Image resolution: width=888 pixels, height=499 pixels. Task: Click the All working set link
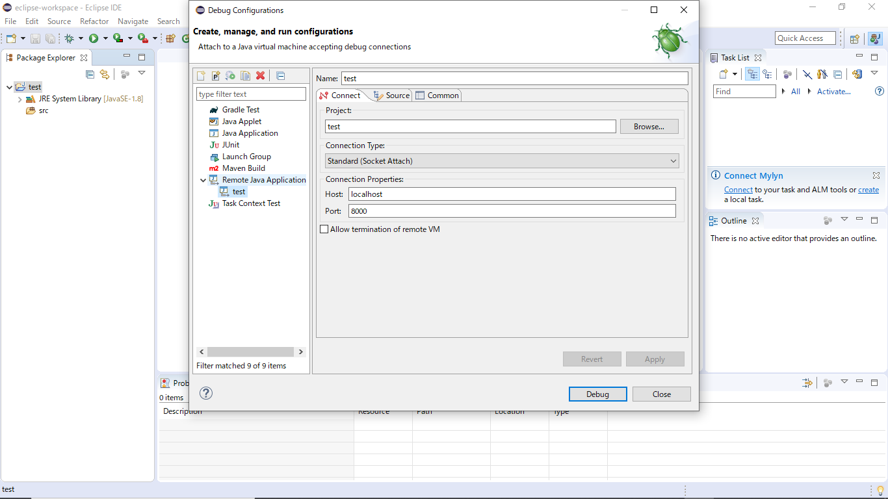[x=795, y=92]
